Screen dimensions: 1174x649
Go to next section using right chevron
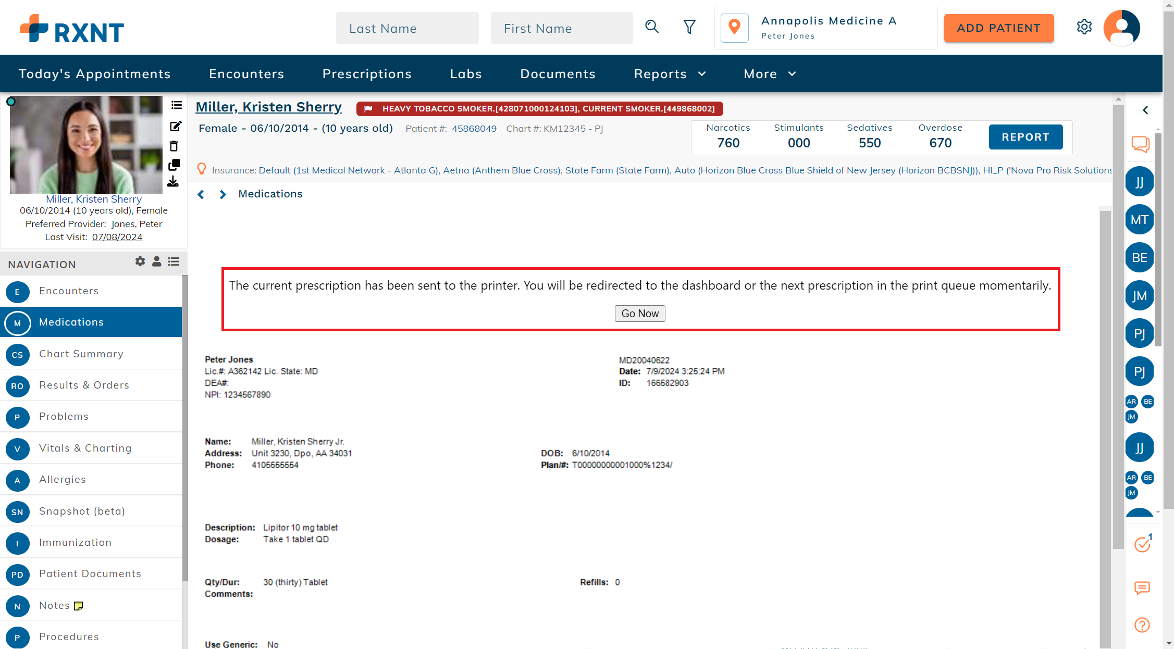click(x=223, y=194)
